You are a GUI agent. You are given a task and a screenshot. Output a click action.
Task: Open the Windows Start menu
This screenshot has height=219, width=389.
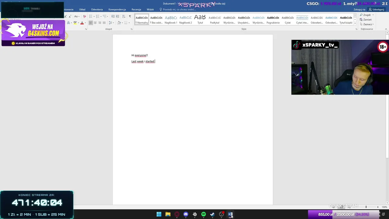(x=159, y=214)
